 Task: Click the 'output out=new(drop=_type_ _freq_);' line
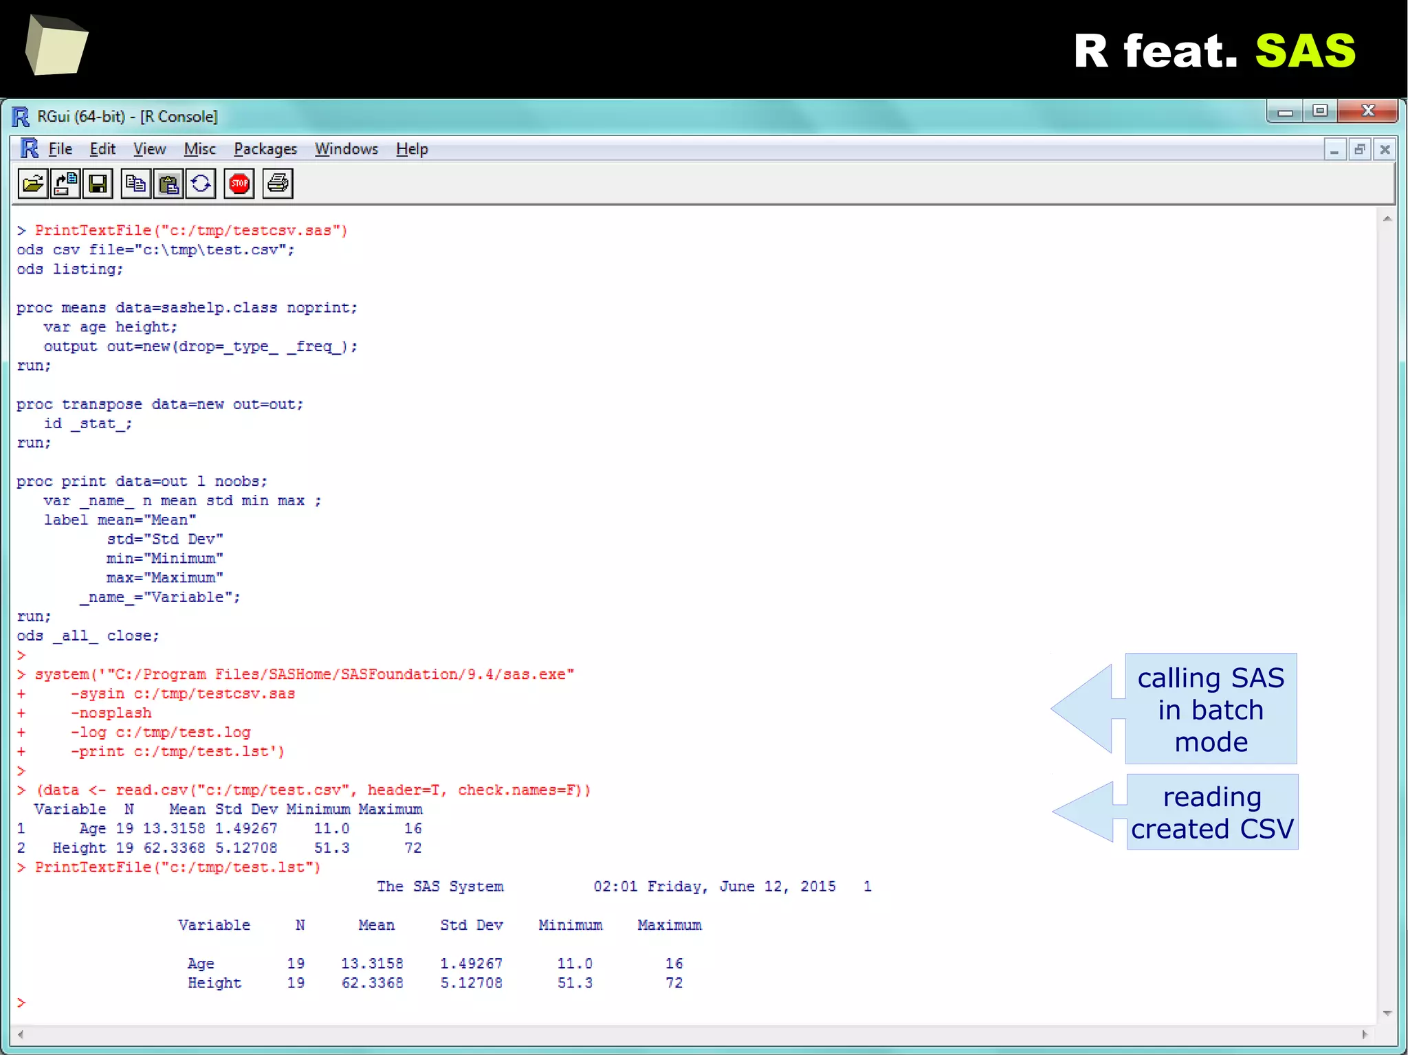(x=201, y=346)
